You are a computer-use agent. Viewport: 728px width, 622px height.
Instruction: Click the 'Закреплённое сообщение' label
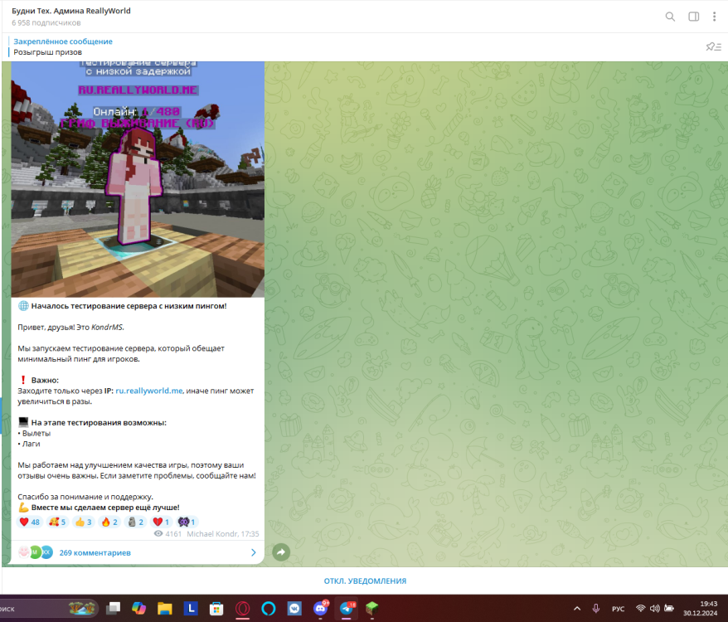pos(63,41)
